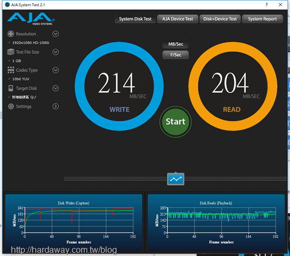This screenshot has width=290, height=256.
Task: Expand the Resolution dropdown arrow
Action: coord(55,34)
